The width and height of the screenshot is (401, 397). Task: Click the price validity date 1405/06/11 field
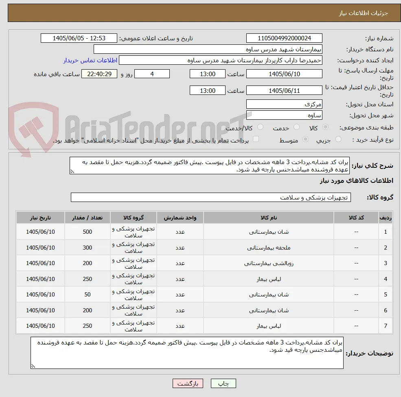[284, 90]
